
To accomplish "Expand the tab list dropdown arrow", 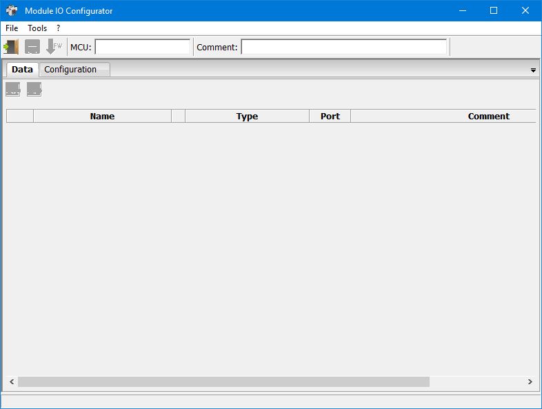I will [533, 70].
